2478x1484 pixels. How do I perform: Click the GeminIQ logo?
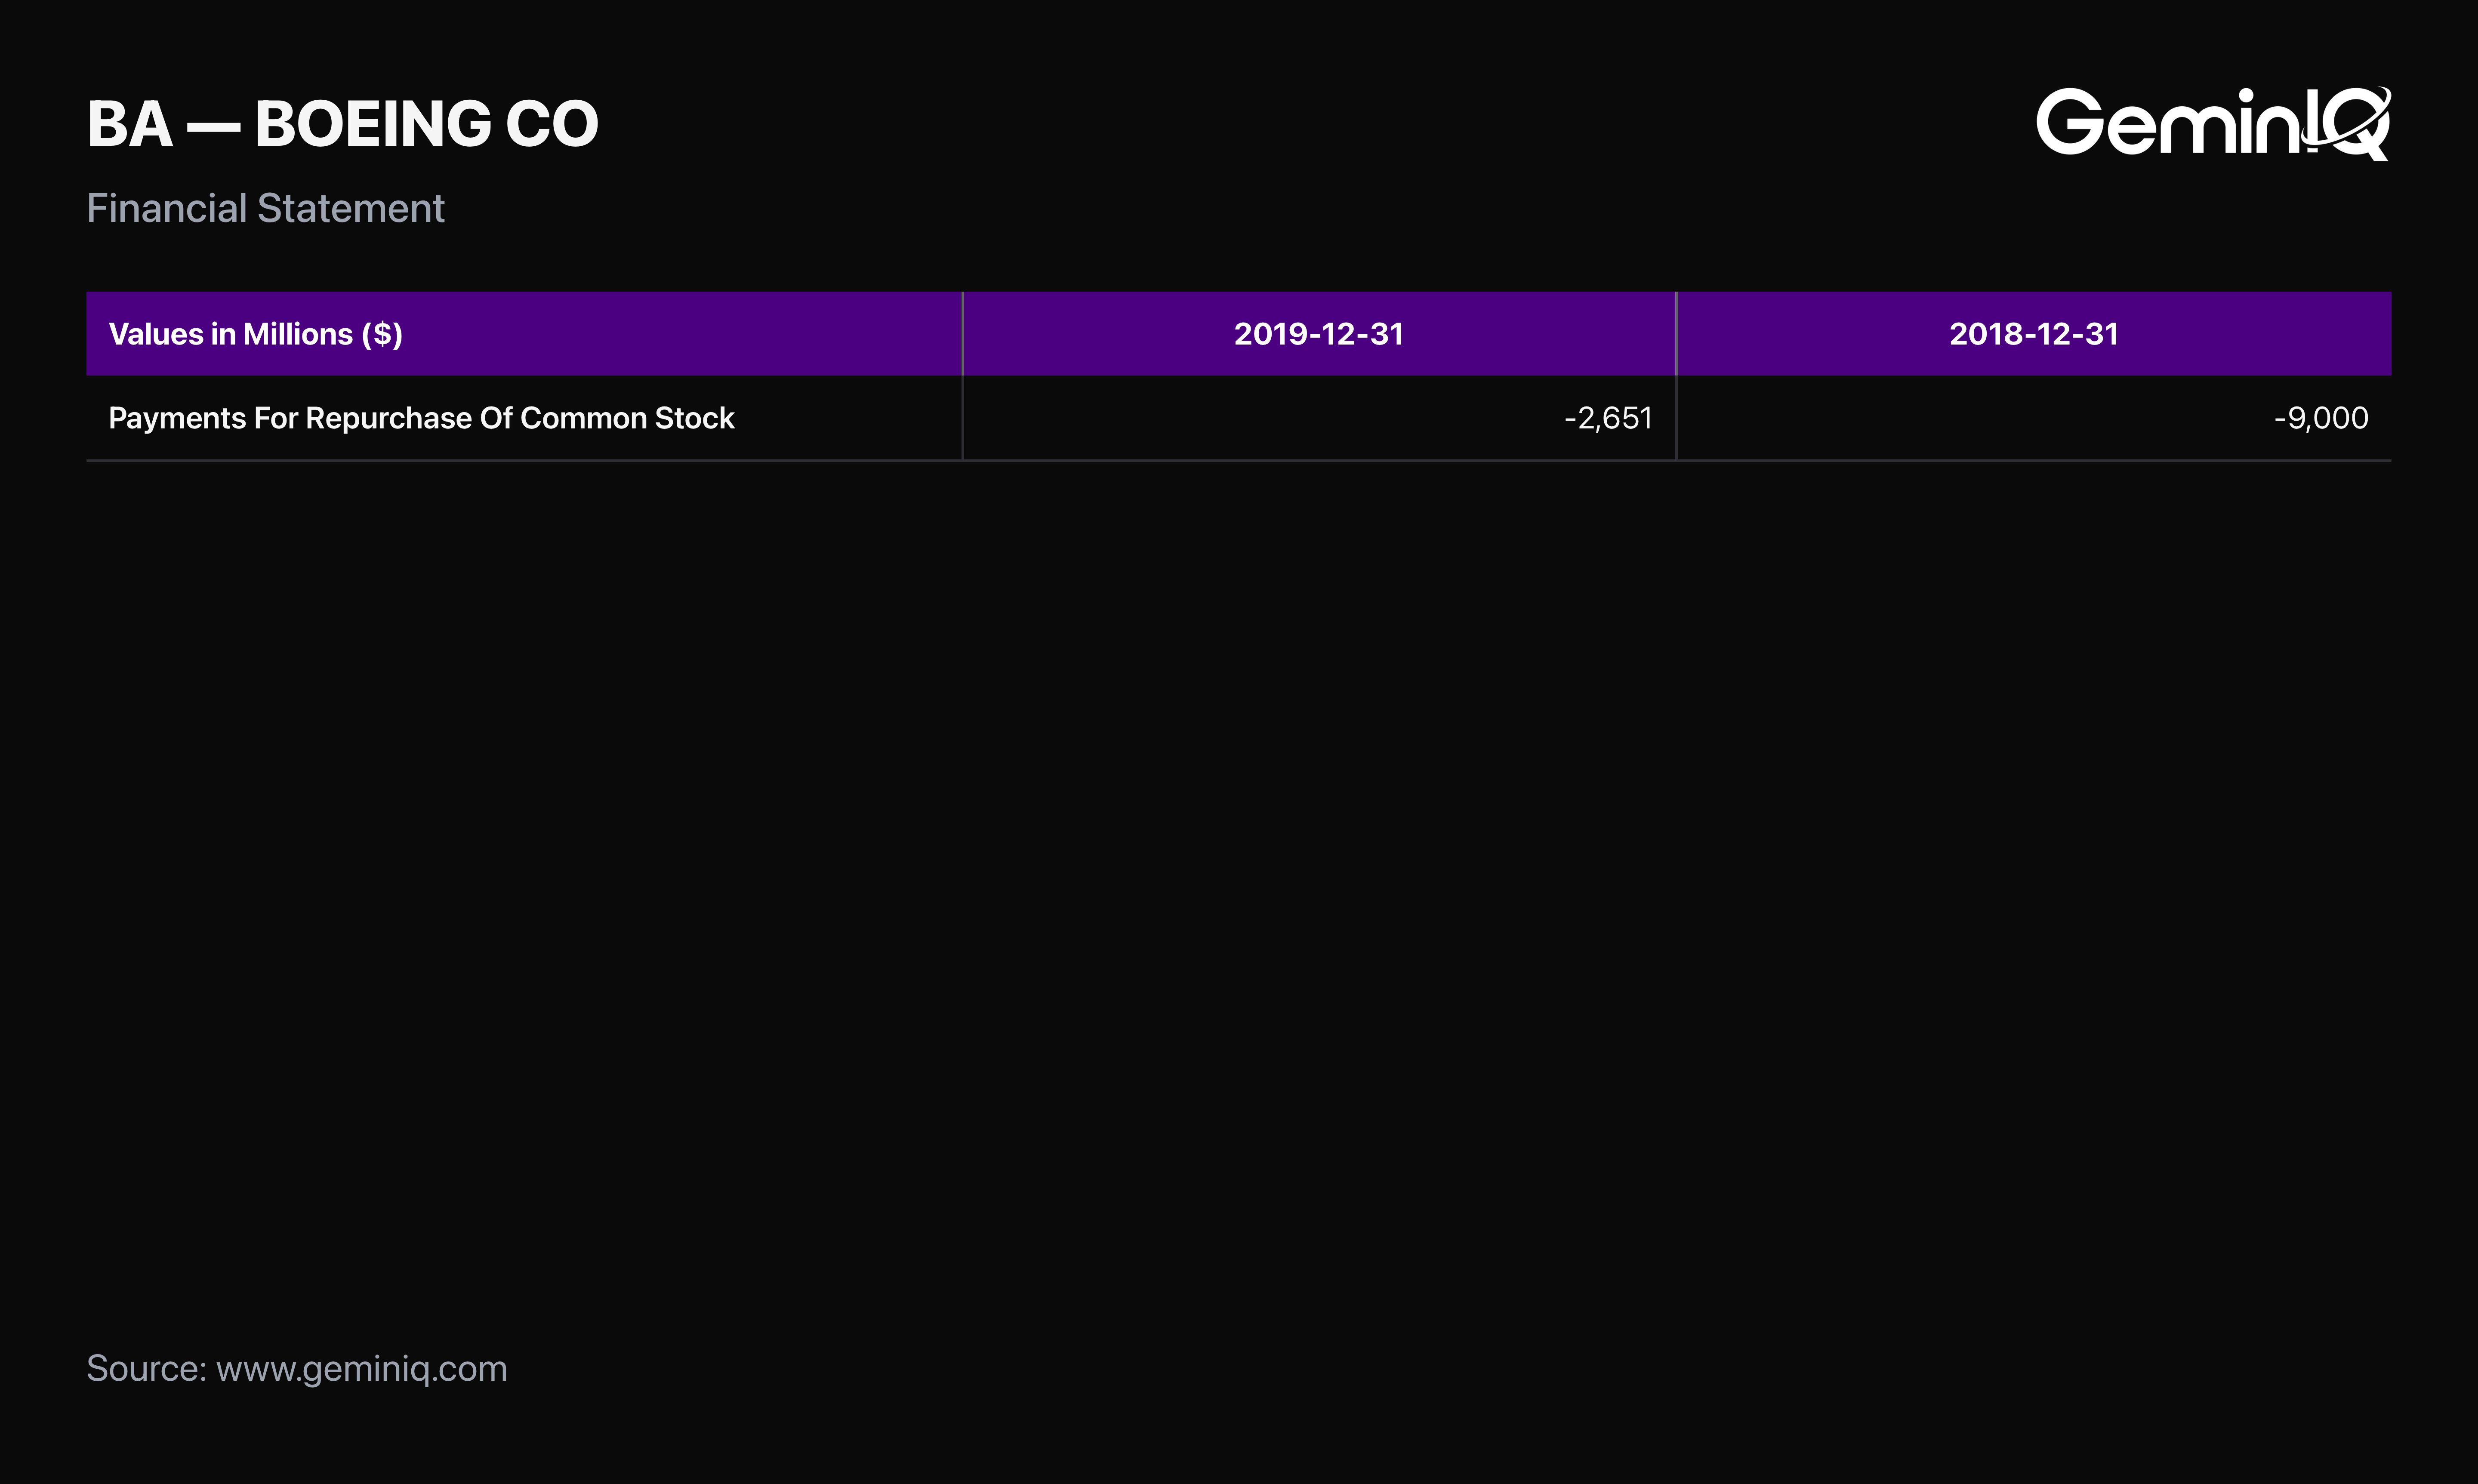(x=2213, y=123)
